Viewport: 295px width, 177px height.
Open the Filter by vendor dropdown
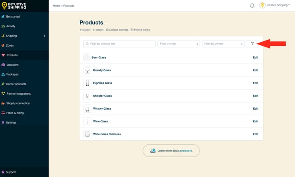(x=223, y=44)
